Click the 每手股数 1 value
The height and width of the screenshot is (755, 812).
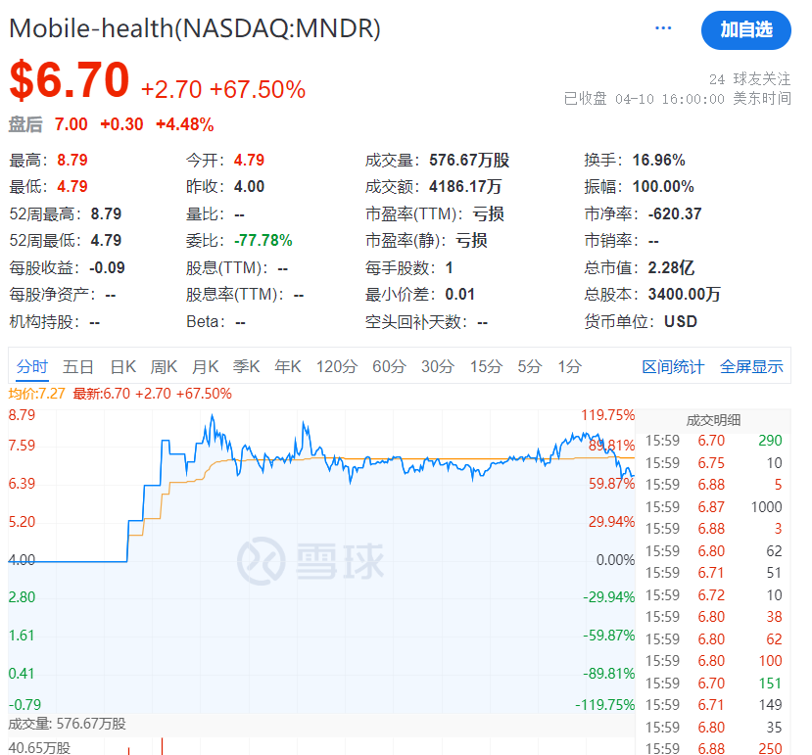click(449, 267)
